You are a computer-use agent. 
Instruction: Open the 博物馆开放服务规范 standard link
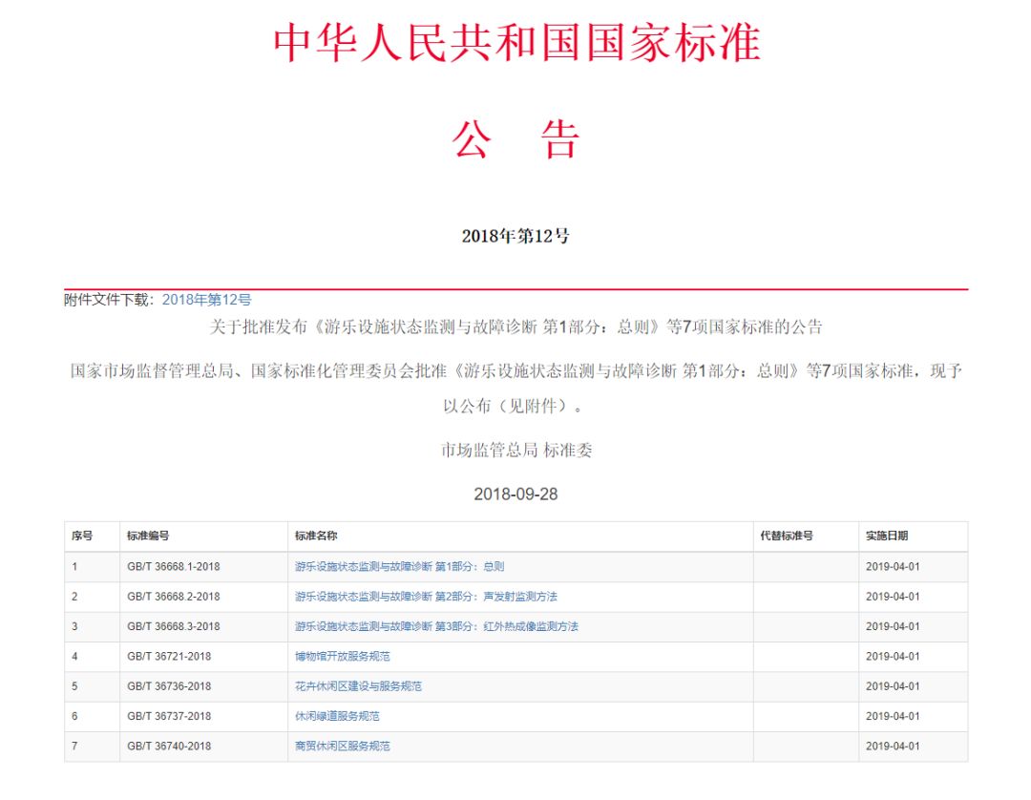(342, 657)
